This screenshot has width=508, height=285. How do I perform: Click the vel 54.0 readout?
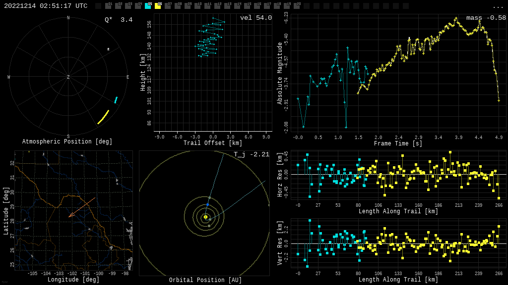point(255,18)
